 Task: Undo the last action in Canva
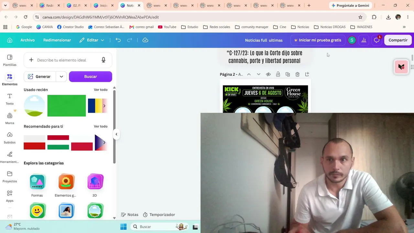click(x=118, y=40)
